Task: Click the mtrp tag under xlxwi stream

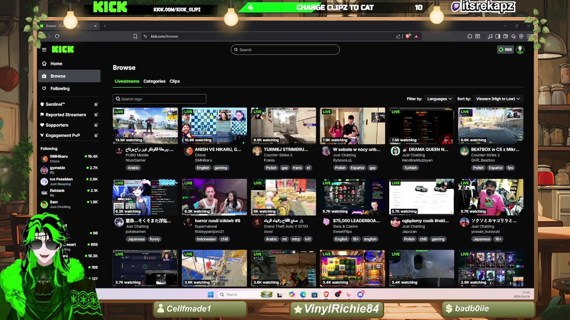Action: pyautogui.click(x=296, y=239)
